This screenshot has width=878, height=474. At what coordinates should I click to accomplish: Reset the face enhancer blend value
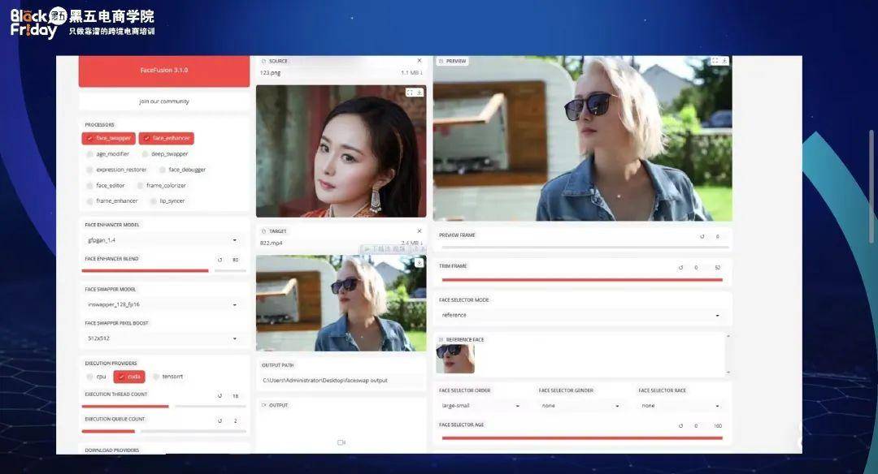coord(220,260)
